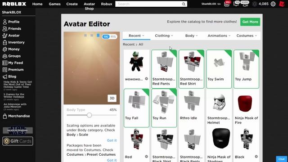Open the My Feed sidebar icon
Image resolution: width=288 pixels, height=162 pixels.
click(x=5, y=63)
